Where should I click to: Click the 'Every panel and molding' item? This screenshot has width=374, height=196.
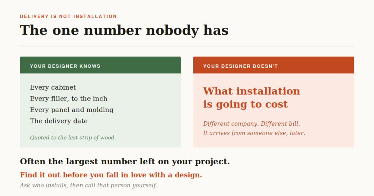pos(72,110)
